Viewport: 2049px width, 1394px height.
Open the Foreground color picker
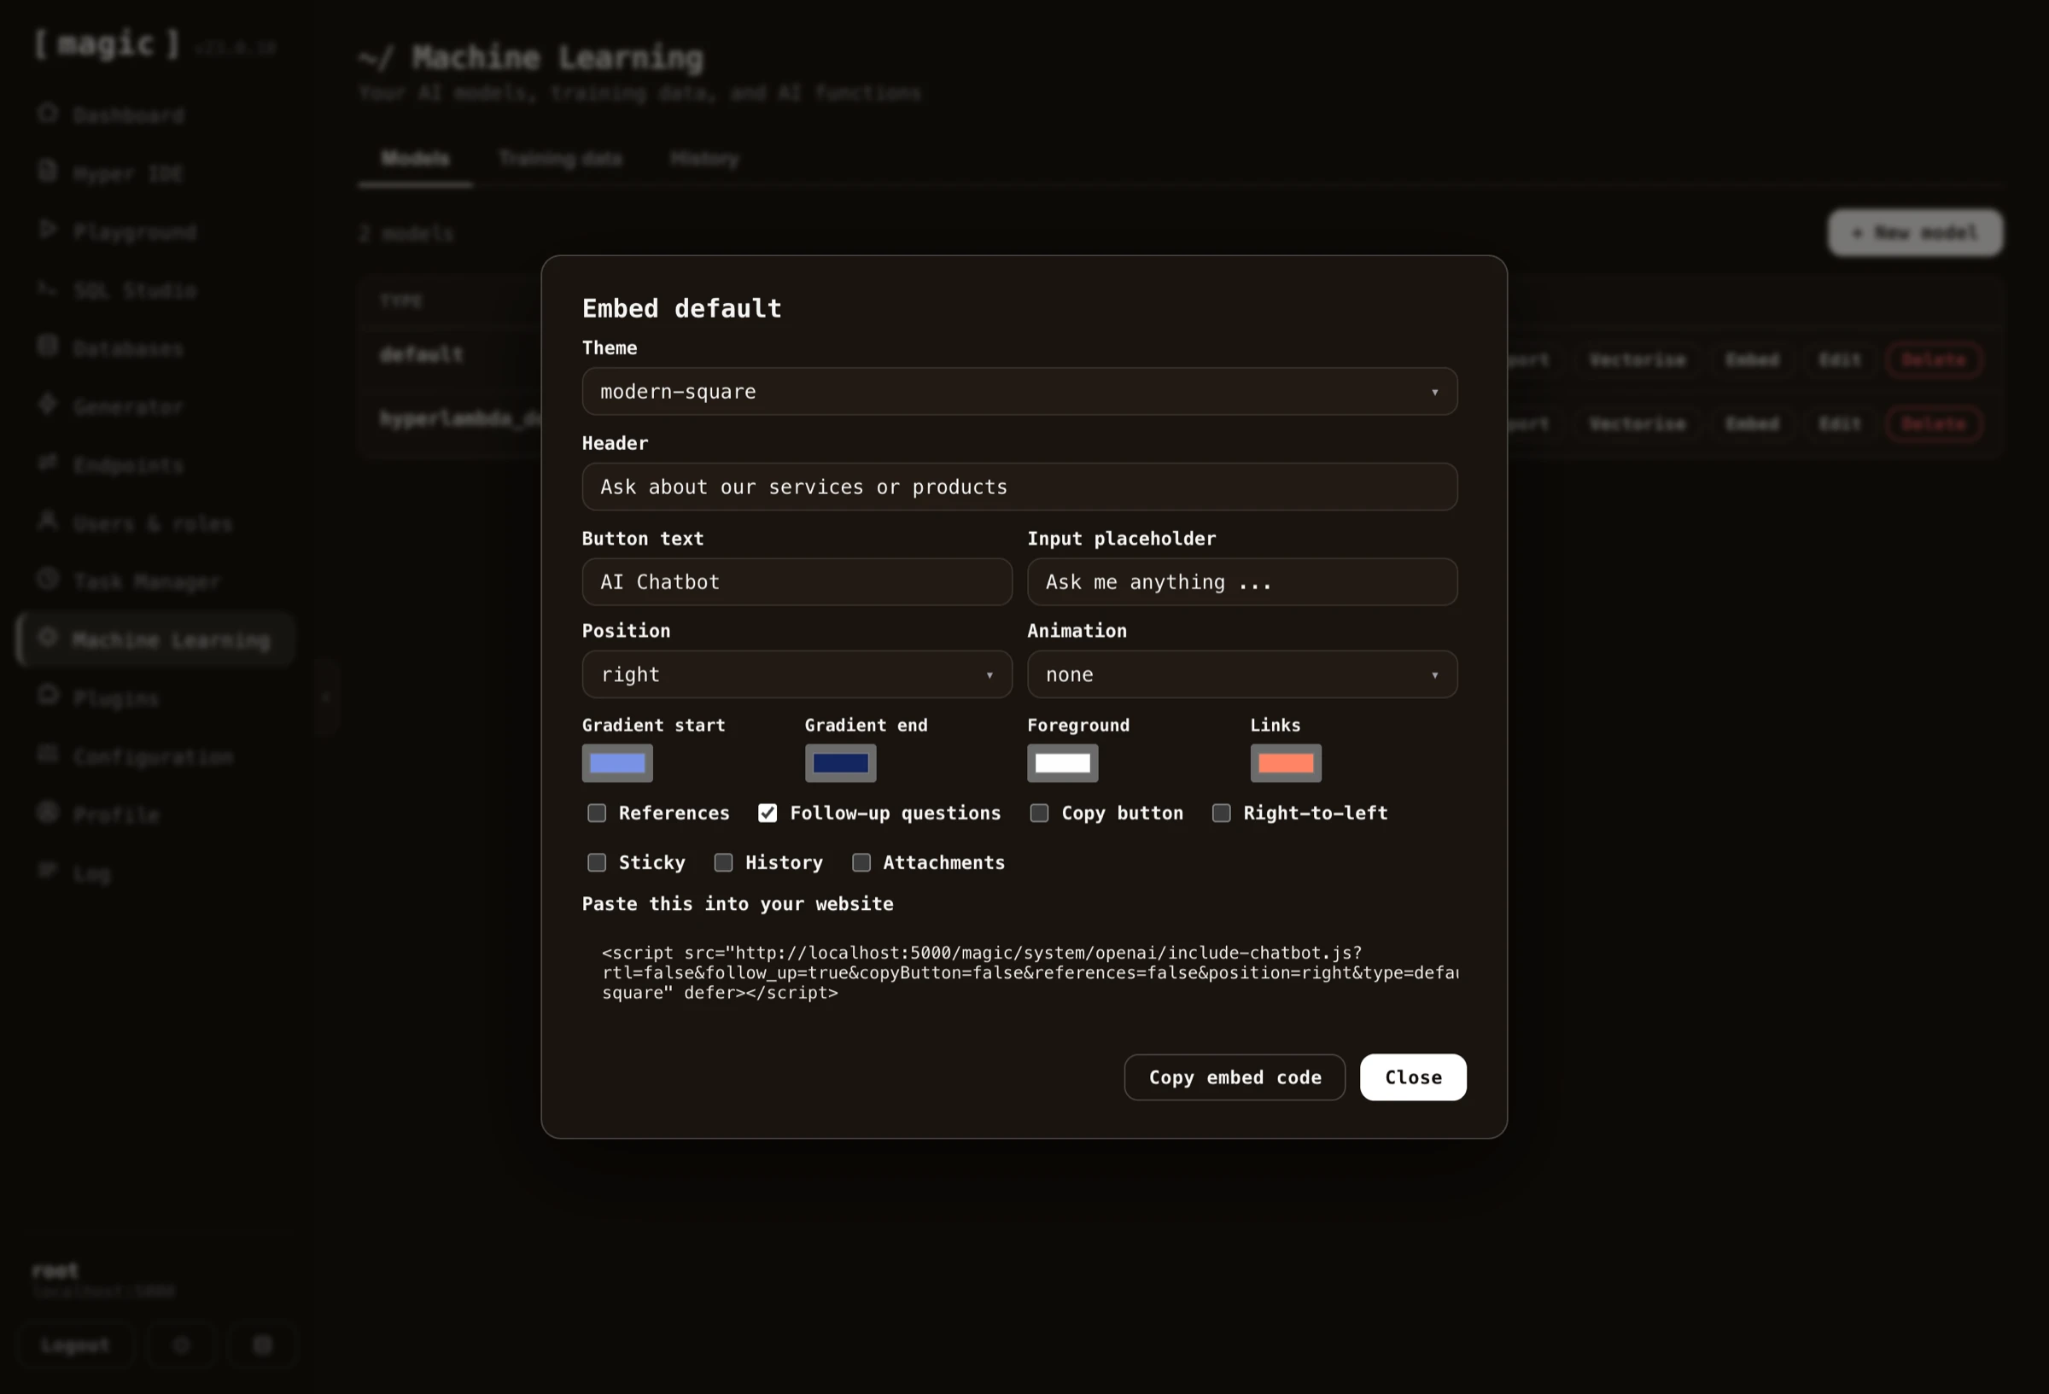(x=1062, y=762)
